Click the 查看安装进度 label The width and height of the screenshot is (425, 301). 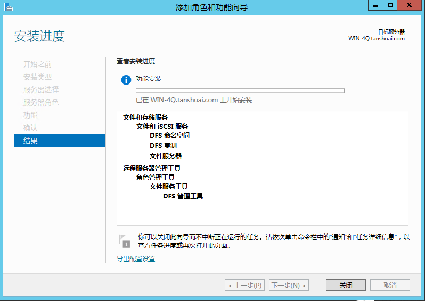136,61
